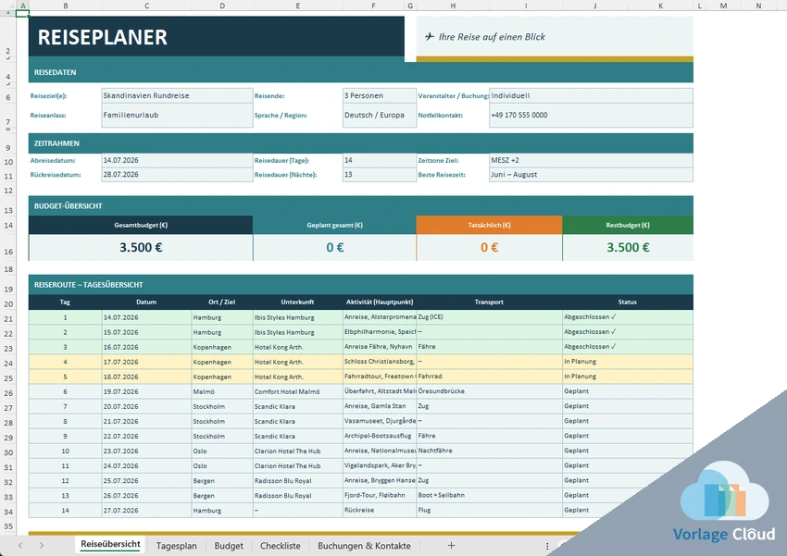Click the Beste Reisezeit value 'Juni – August'
Image resolution: width=787 pixels, height=556 pixels.
tap(592, 175)
